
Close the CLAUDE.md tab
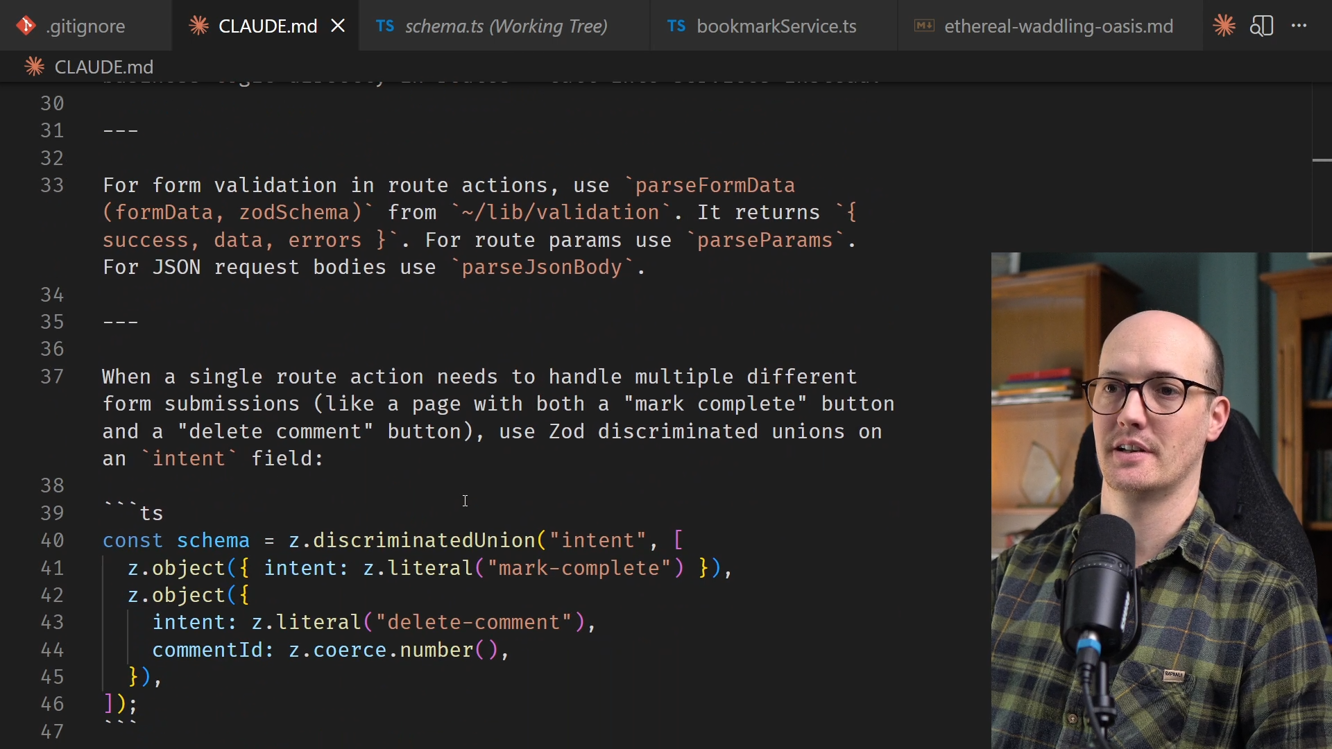[x=338, y=26]
